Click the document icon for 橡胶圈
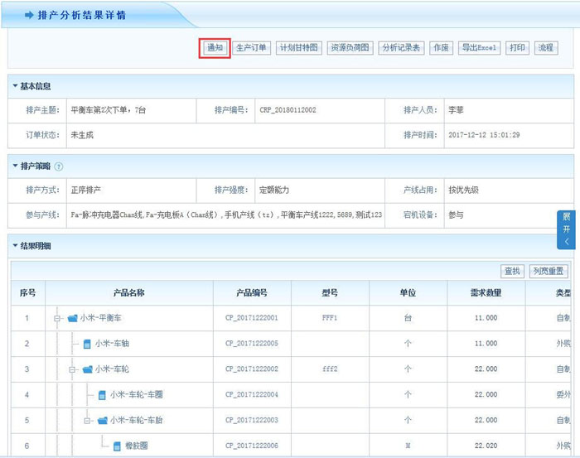This screenshot has height=458, width=580. click(x=117, y=446)
